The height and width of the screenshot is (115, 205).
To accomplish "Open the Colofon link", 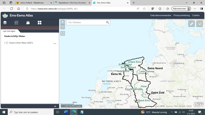I will (x=196, y=15).
